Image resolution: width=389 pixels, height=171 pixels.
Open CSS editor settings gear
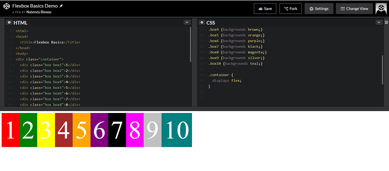(202, 22)
